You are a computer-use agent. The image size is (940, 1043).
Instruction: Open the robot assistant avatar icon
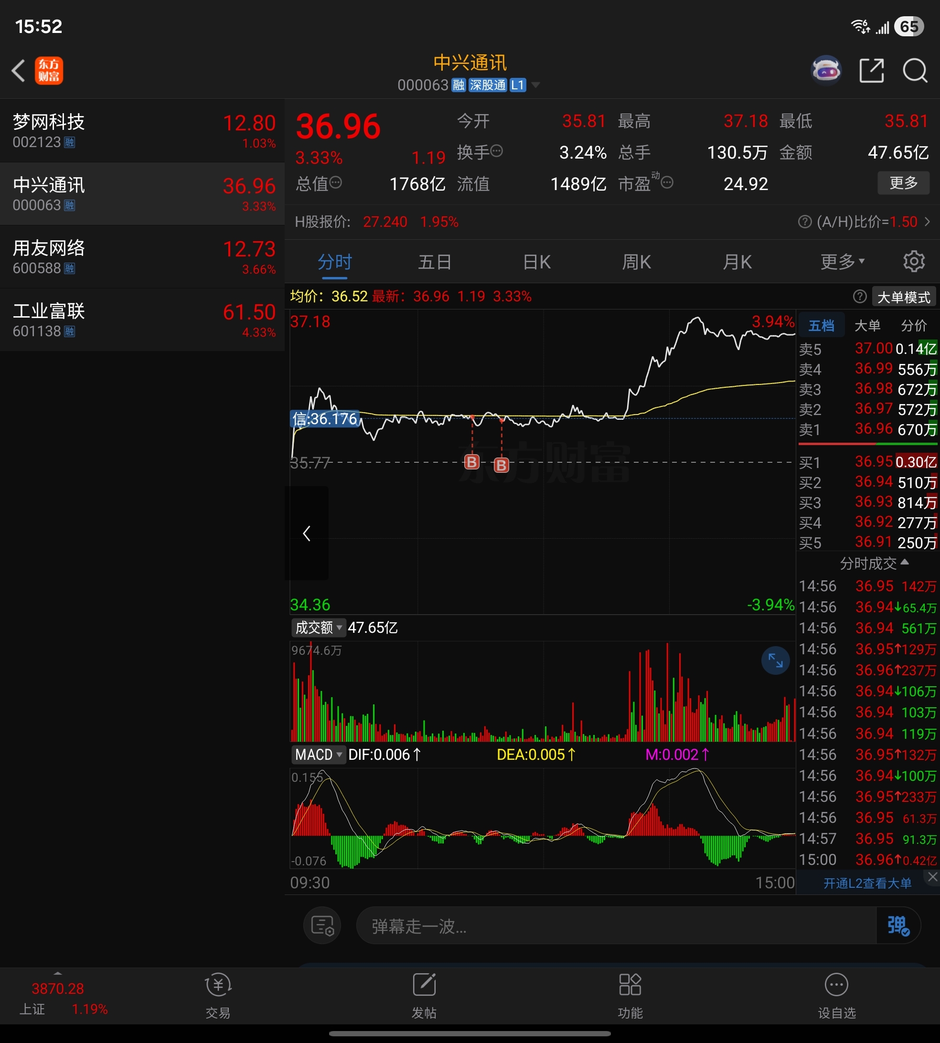point(826,70)
